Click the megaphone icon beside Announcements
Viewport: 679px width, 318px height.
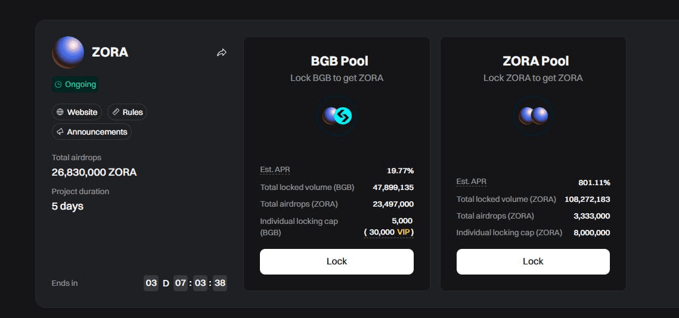(x=60, y=132)
